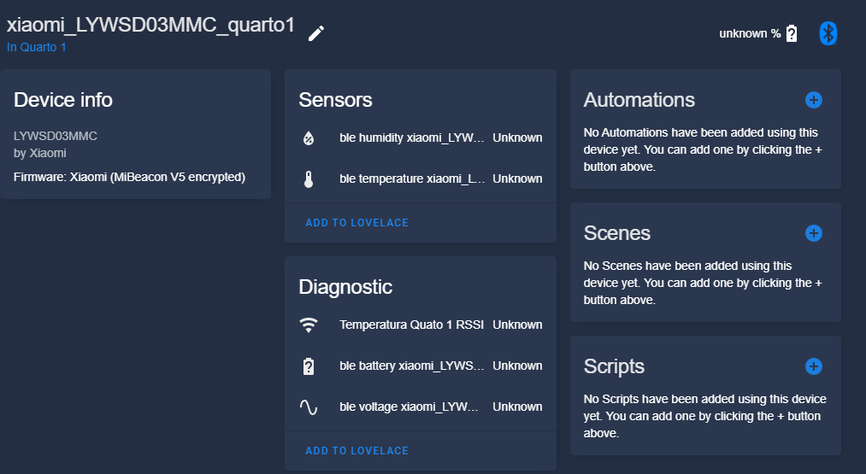The width and height of the screenshot is (866, 474).
Task: Add a new automation with plus icon
Action: [x=814, y=100]
